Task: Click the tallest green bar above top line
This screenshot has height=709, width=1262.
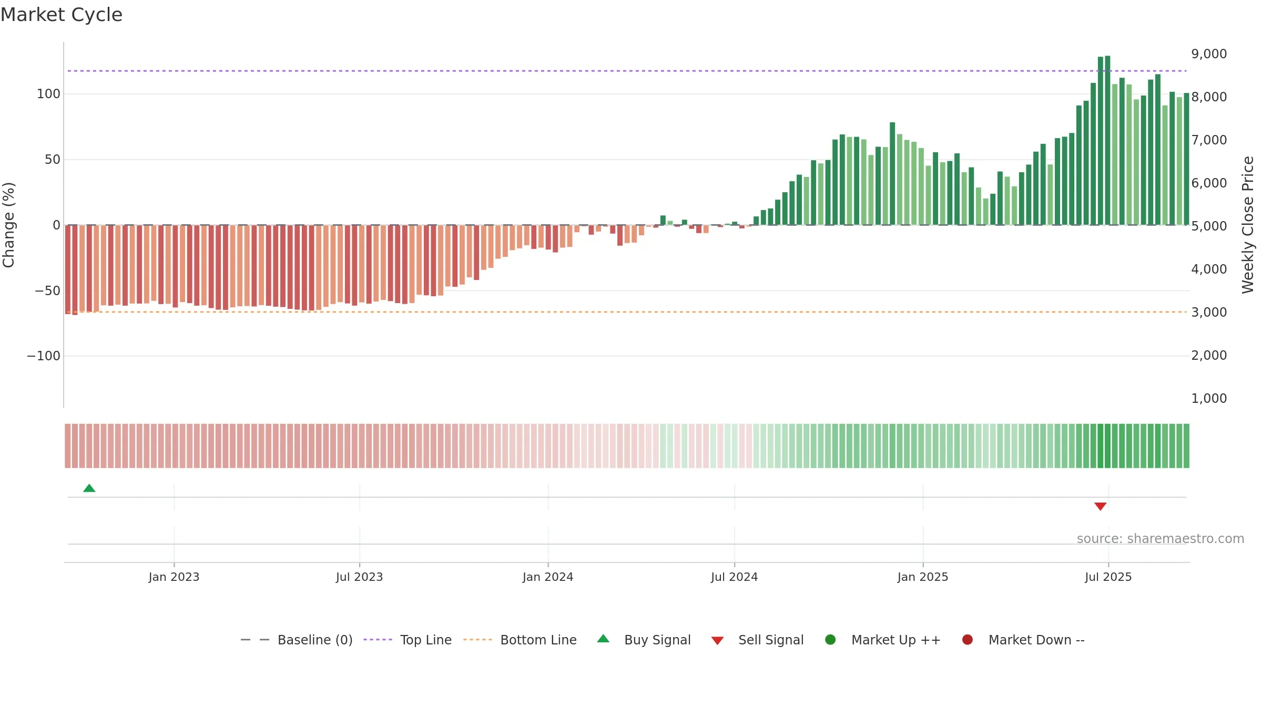Action: point(1107,140)
